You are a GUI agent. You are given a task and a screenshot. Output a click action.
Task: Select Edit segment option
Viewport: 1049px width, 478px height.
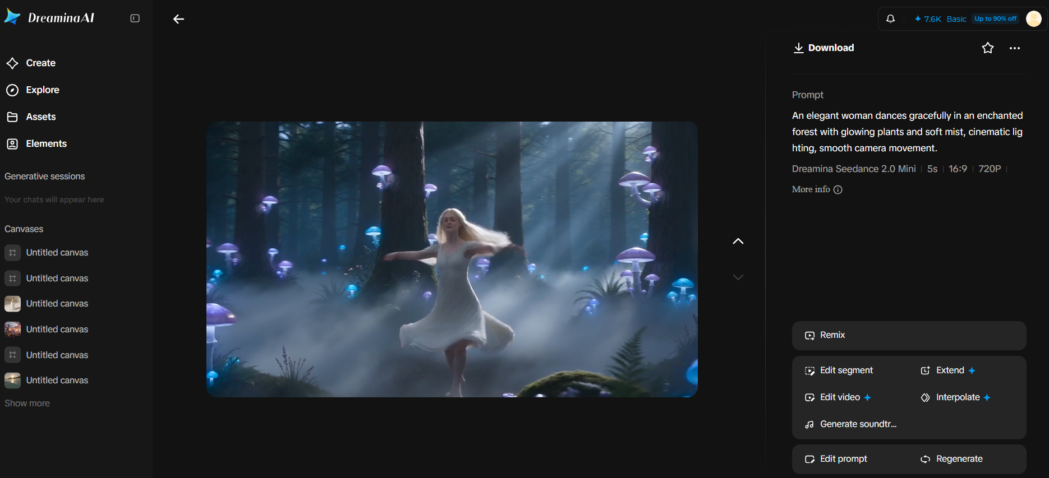(839, 370)
